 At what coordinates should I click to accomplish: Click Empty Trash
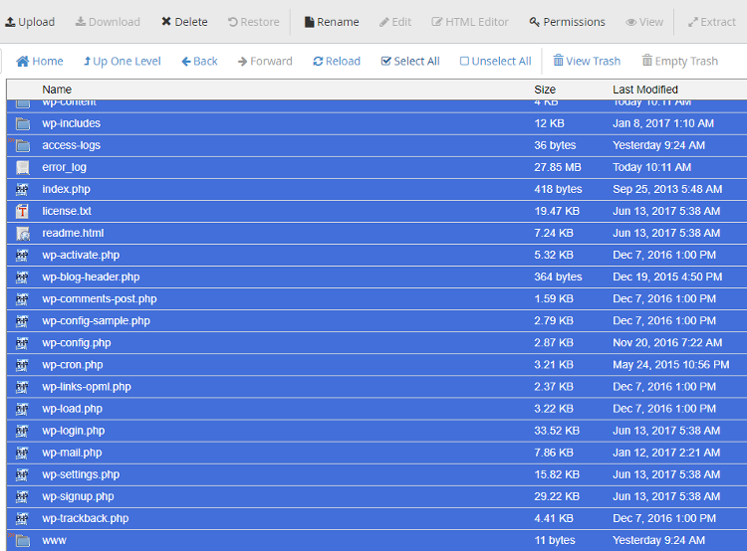pyautogui.click(x=680, y=61)
